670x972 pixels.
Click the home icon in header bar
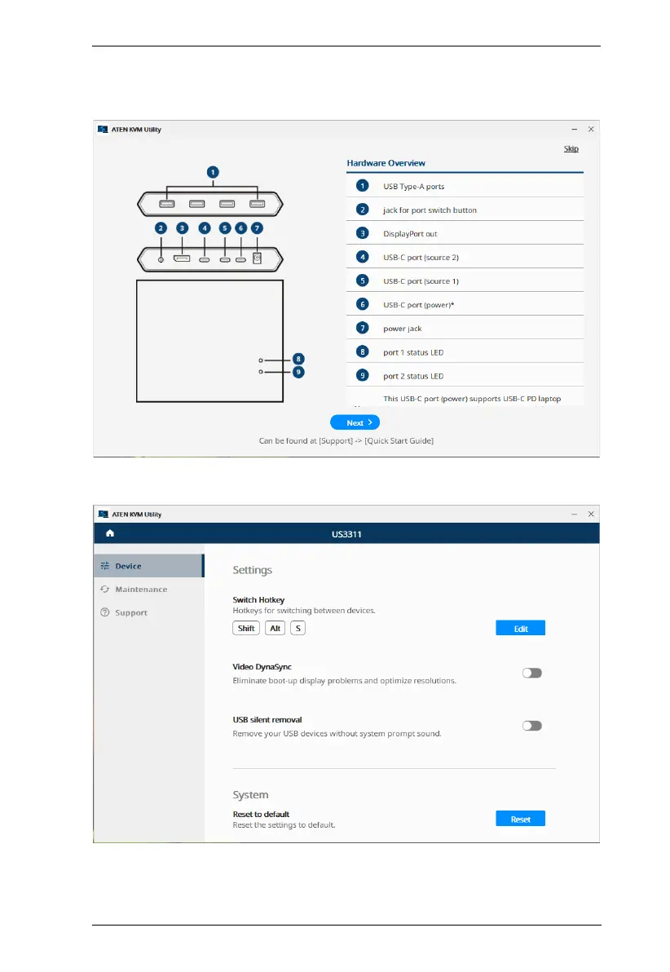[x=109, y=533]
